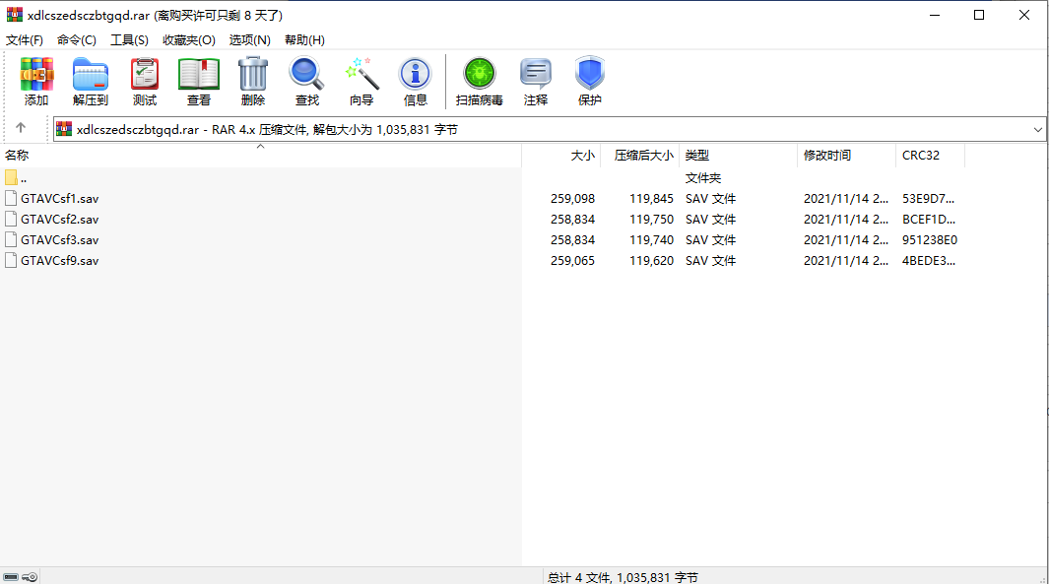The image size is (1049, 584).
Task: Sort by 类型 column header
Action: tap(738, 156)
